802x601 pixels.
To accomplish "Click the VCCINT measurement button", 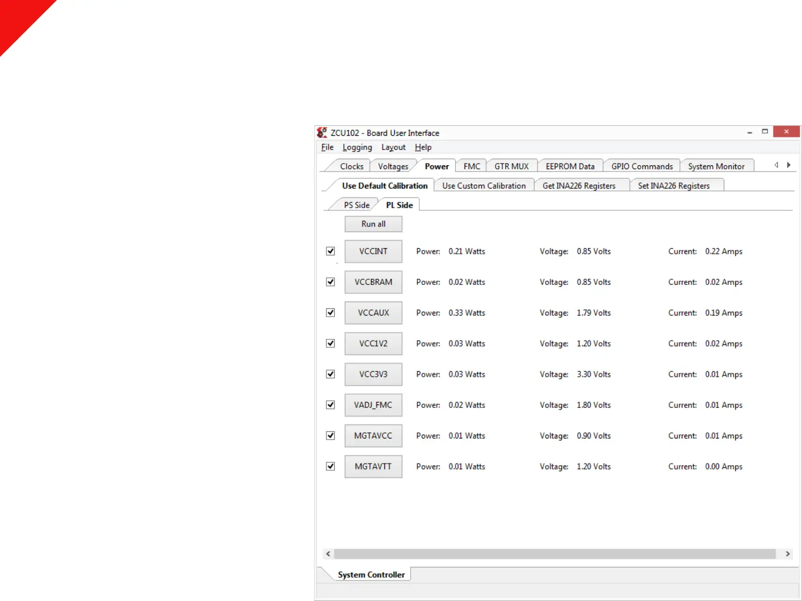I will click(x=373, y=251).
